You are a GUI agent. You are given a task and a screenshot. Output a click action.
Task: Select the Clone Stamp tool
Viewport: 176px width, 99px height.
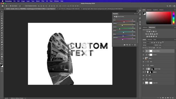pyautogui.click(x=2, y=33)
